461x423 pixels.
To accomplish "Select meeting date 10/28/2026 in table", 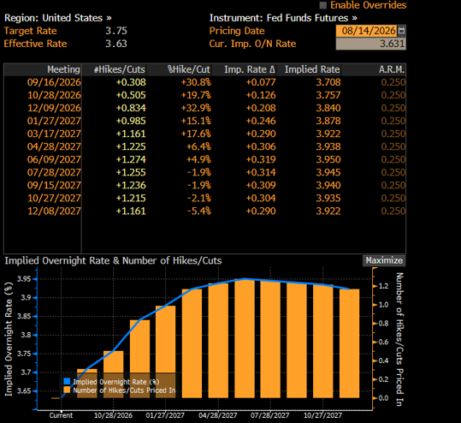I will 54,95.
